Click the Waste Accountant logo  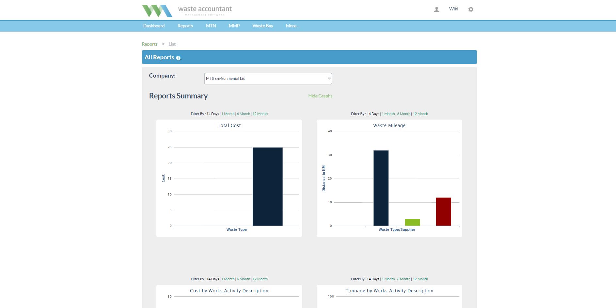187,10
